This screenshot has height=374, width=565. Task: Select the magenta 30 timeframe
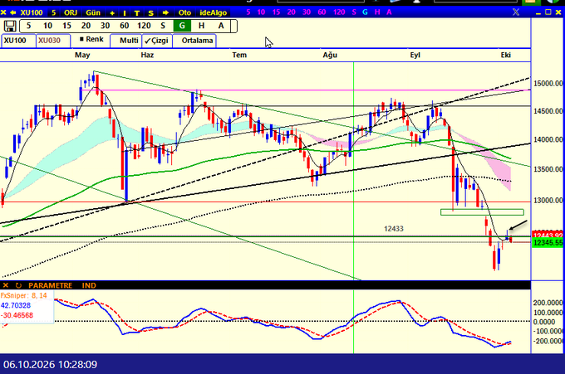[x=307, y=12]
